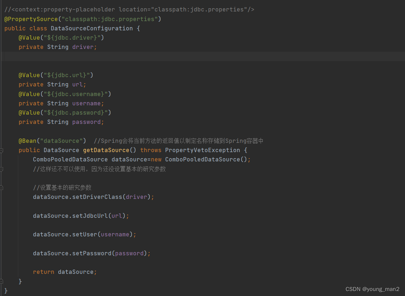Collapse fold marker beside '设置基本的研究参数' comment line
This screenshot has height=296, width=405.
coord(1,188)
